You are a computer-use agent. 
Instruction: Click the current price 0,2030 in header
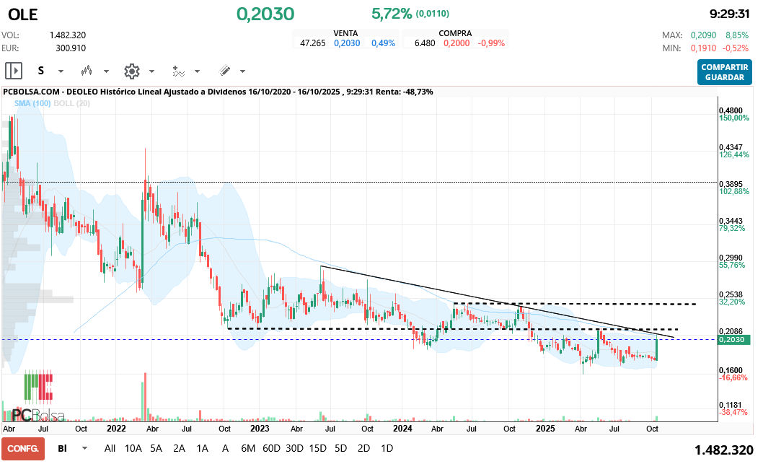(265, 14)
